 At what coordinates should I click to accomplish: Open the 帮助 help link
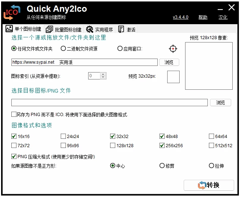point(203,17)
